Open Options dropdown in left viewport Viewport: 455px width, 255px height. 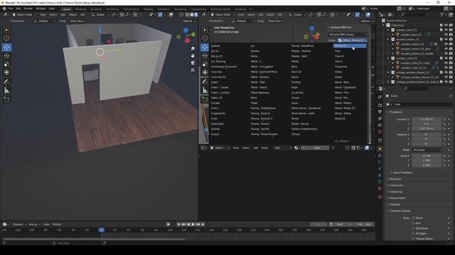188,21
